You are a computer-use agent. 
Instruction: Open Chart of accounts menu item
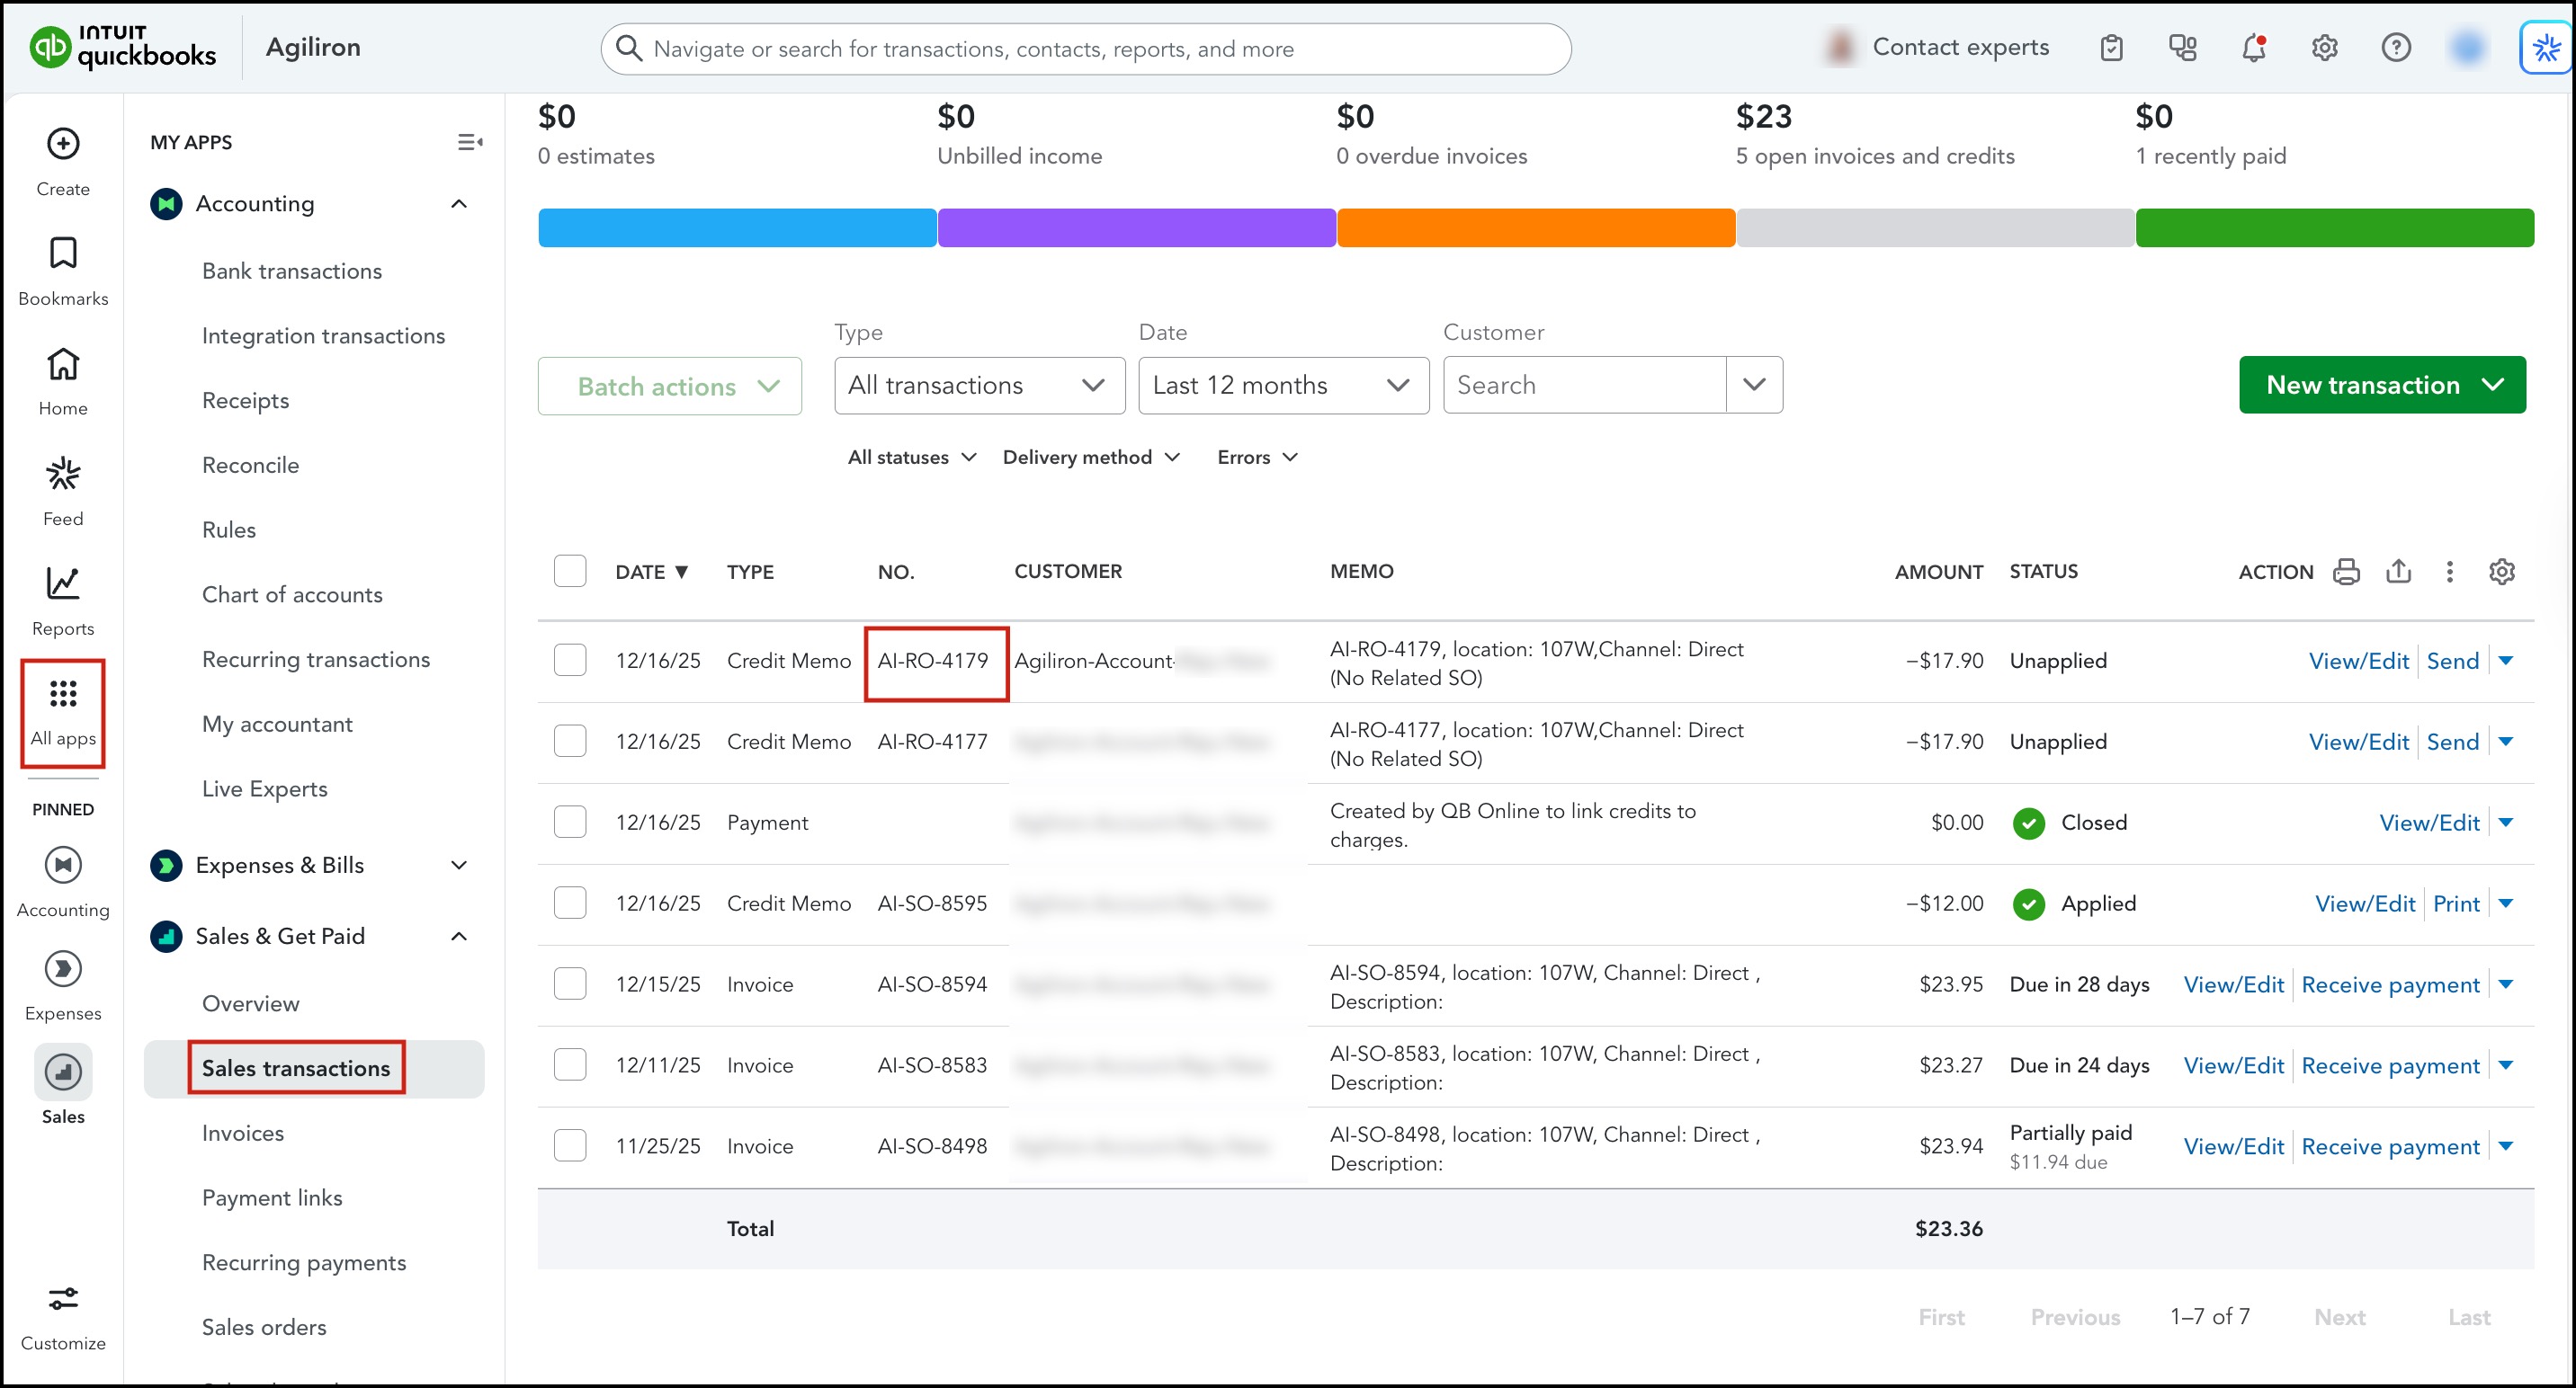[292, 594]
